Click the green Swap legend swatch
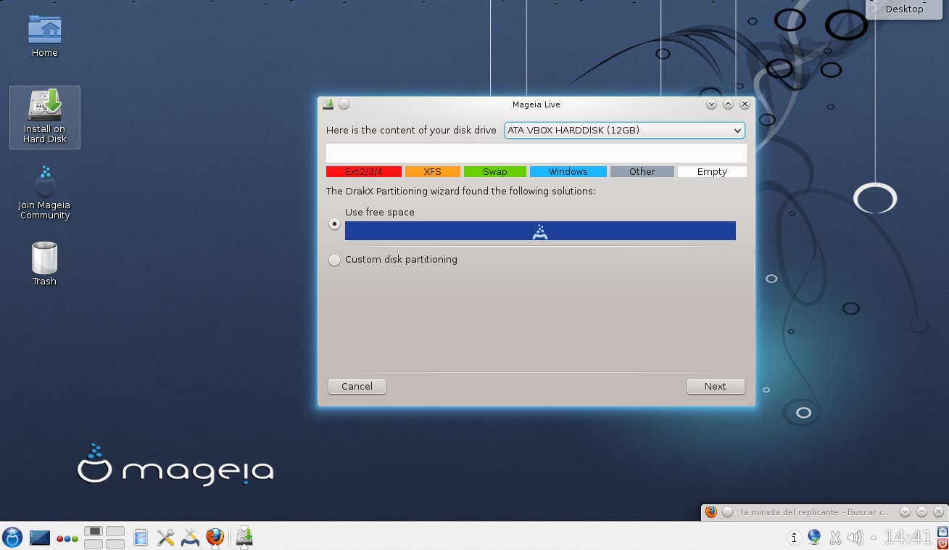The width and height of the screenshot is (949, 550). (495, 172)
